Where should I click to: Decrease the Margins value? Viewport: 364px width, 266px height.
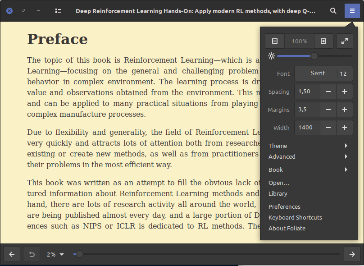(328, 110)
